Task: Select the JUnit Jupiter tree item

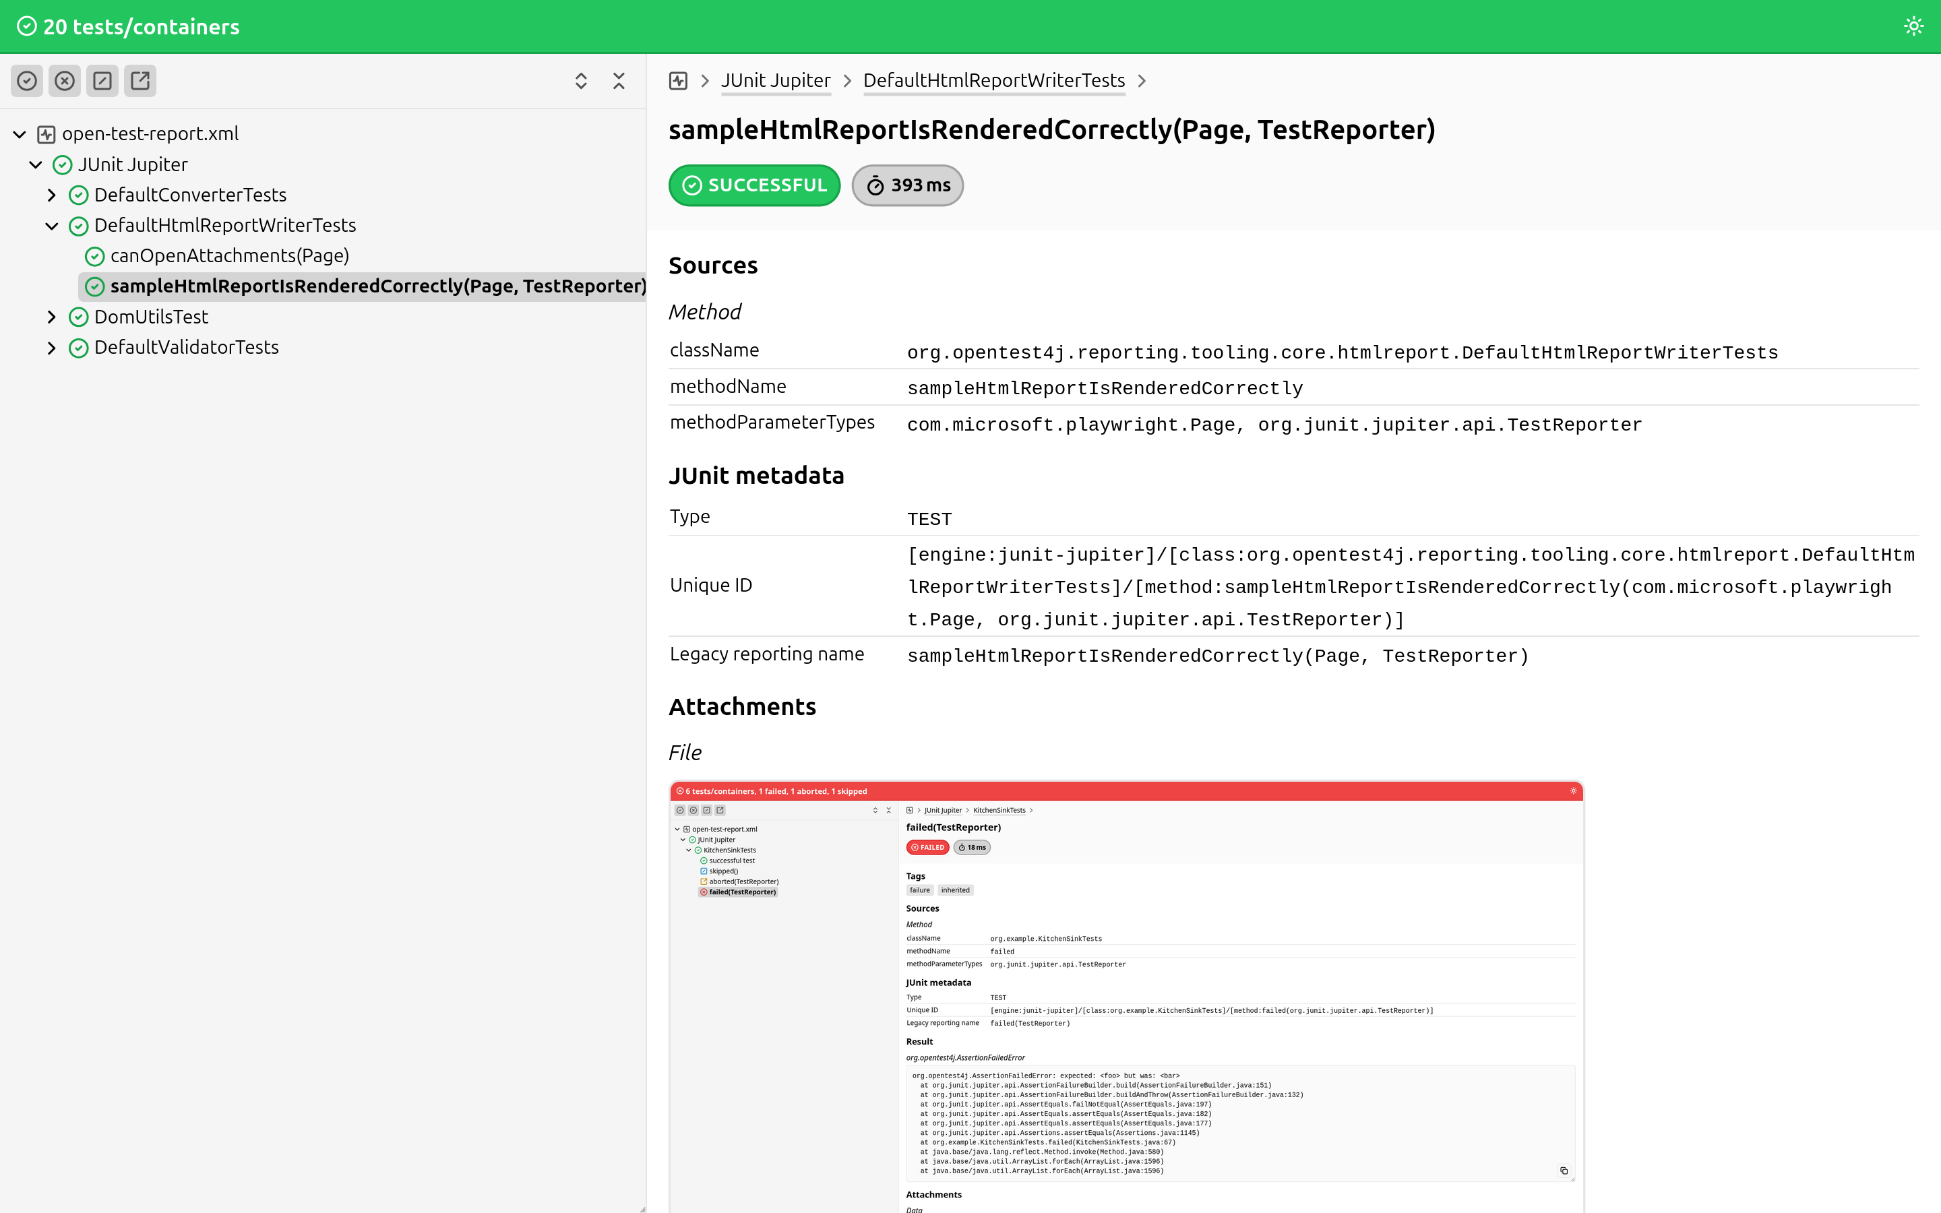Action: point(133,164)
